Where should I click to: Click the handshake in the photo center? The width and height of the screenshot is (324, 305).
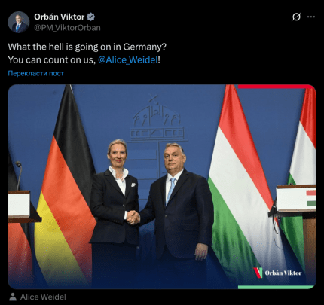point(133,217)
